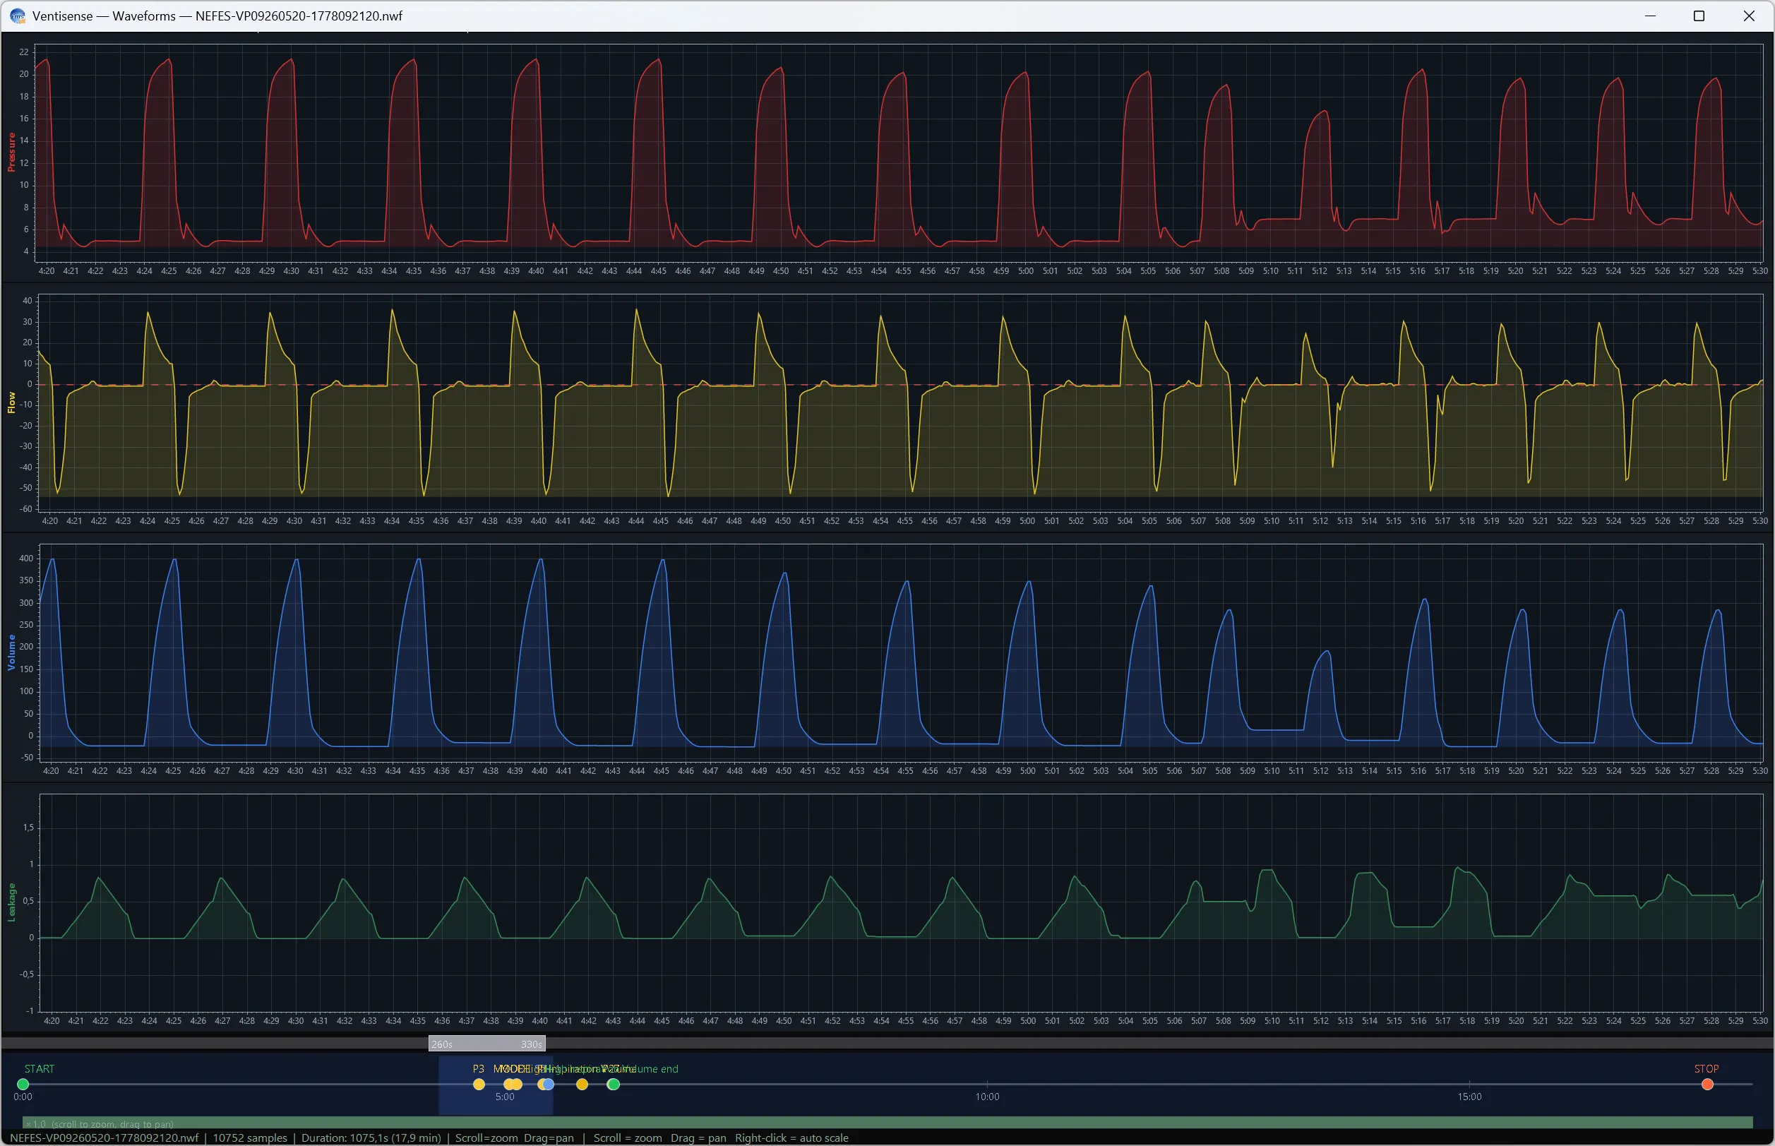Viewport: 1775px width, 1146px height.
Task: Click the 10:00 tick label on the timeline
Action: tap(987, 1097)
